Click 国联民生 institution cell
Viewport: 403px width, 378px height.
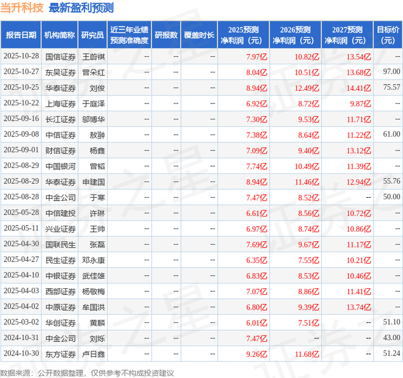pyautogui.click(x=60, y=244)
